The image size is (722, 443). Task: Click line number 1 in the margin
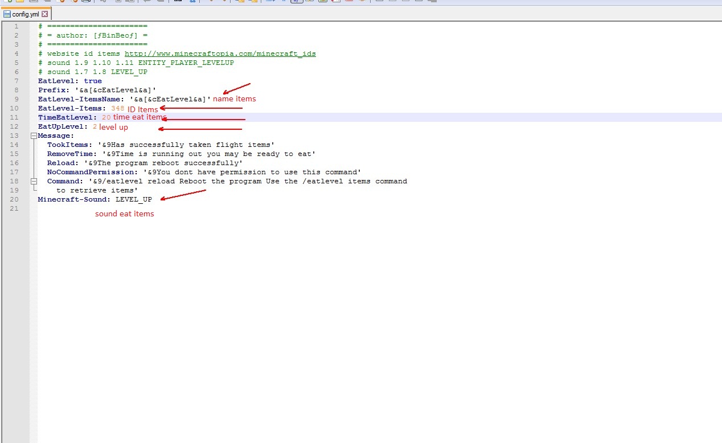coord(17,26)
